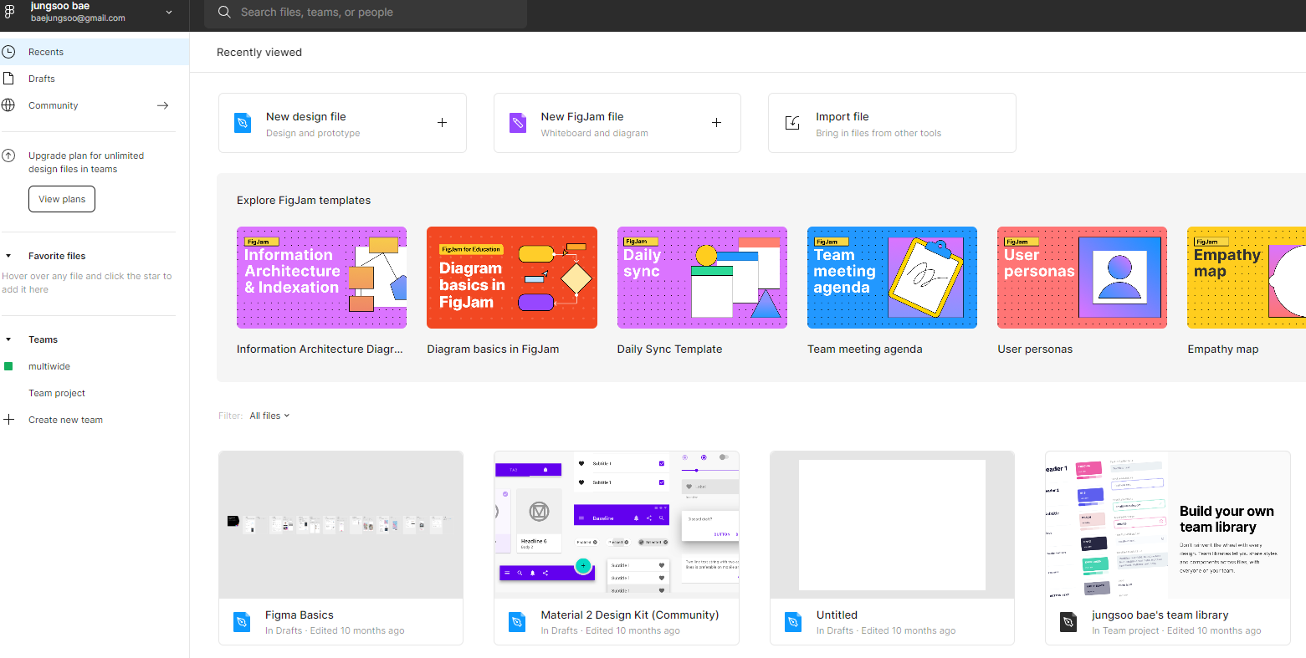Open the Empathy map template thumbnail
Viewport: 1306px width, 658px height.
coord(1247,278)
